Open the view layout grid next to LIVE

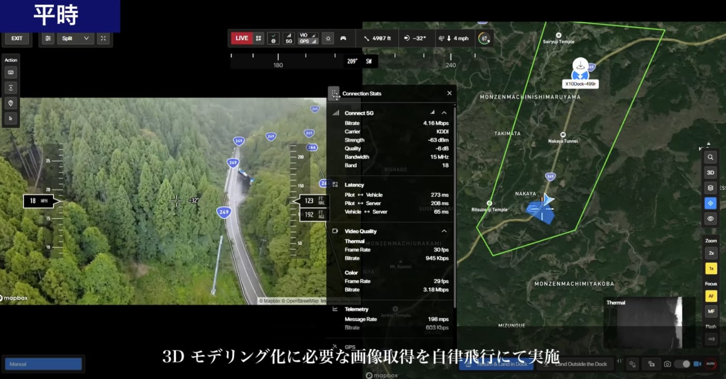coord(258,38)
